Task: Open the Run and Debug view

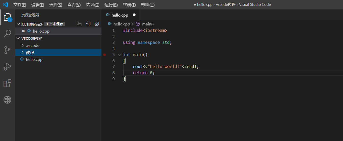Action: coord(7,67)
